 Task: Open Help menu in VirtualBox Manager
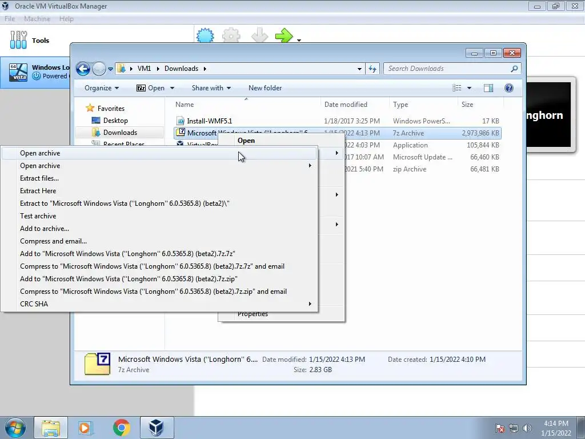pos(66,19)
